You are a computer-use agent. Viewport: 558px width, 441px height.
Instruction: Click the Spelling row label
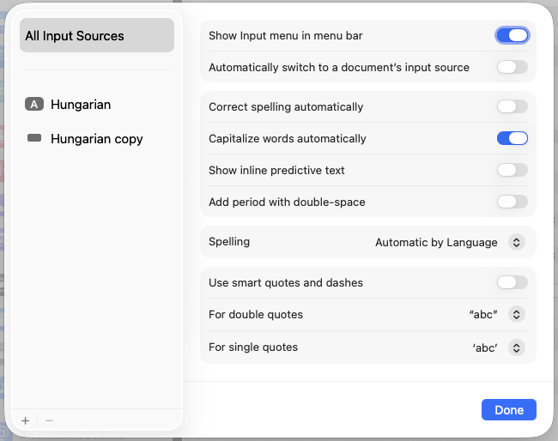pos(229,242)
